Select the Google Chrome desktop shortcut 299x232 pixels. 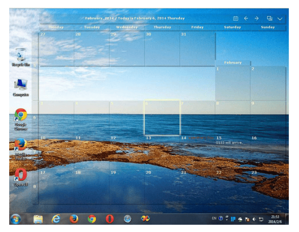pyautogui.click(x=21, y=120)
